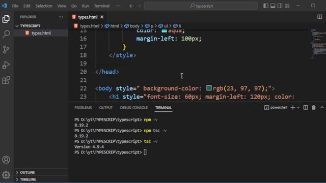Screen dimensions: 326x183
Task: Go forward with the right arrow
Action: click(x=139, y=6)
